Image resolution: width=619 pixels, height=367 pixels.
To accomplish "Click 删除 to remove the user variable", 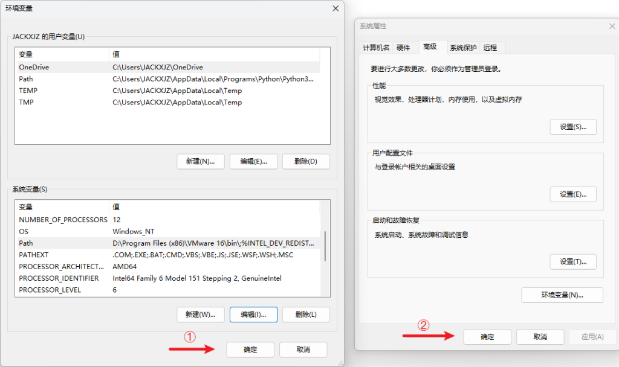I will (306, 161).
